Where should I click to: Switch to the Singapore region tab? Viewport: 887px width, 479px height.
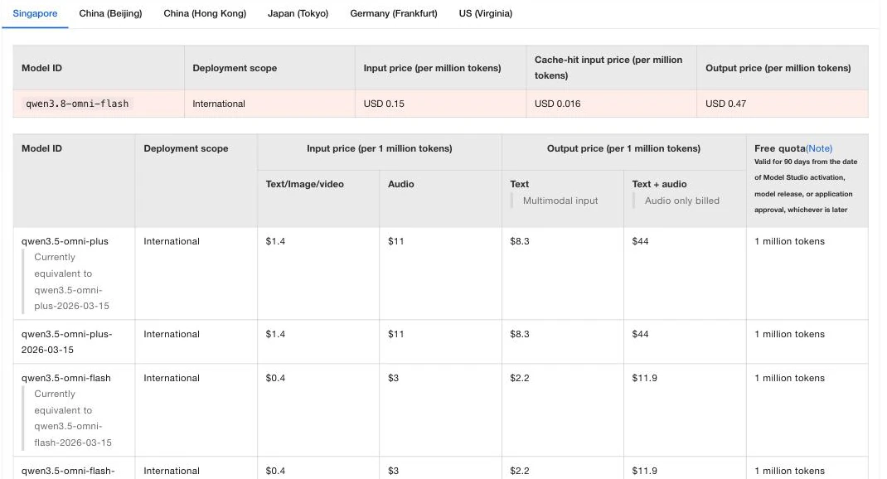[35, 13]
